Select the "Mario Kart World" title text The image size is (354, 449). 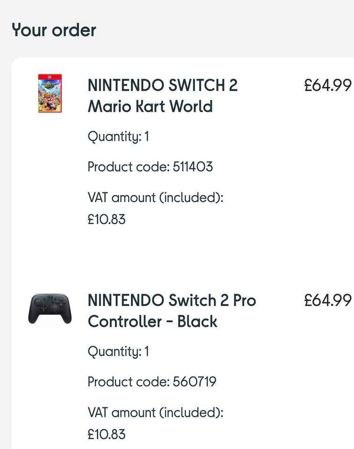[x=150, y=107]
